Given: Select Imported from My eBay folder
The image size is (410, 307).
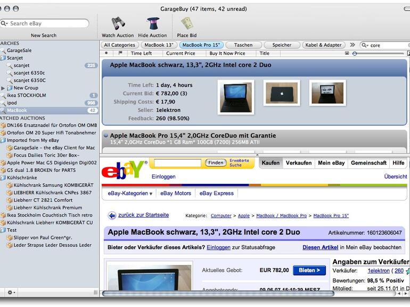Looking at the screenshot, I should tap(33, 140).
